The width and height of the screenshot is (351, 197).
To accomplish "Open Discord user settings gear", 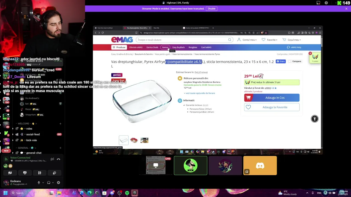I will coord(58,183).
